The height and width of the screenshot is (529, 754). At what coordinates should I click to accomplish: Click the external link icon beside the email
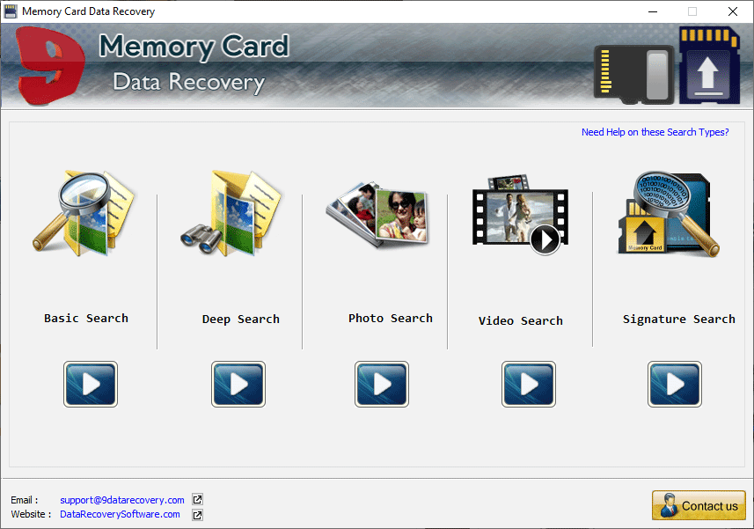click(x=197, y=500)
